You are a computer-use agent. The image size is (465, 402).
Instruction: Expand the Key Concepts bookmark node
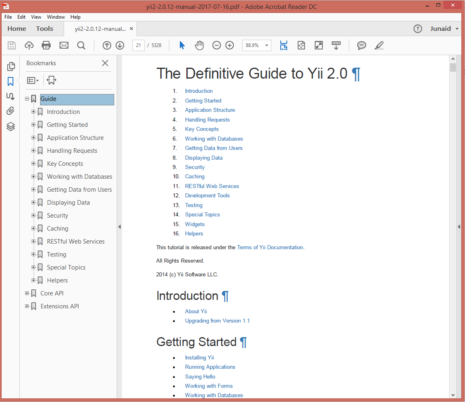[x=34, y=164]
